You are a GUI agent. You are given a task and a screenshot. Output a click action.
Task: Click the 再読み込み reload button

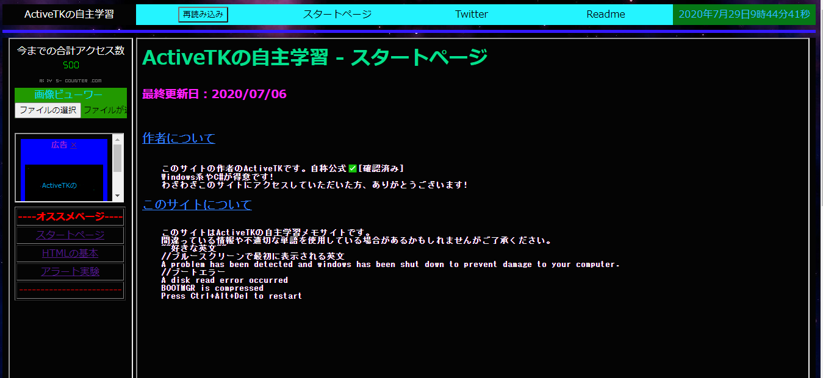(x=203, y=15)
